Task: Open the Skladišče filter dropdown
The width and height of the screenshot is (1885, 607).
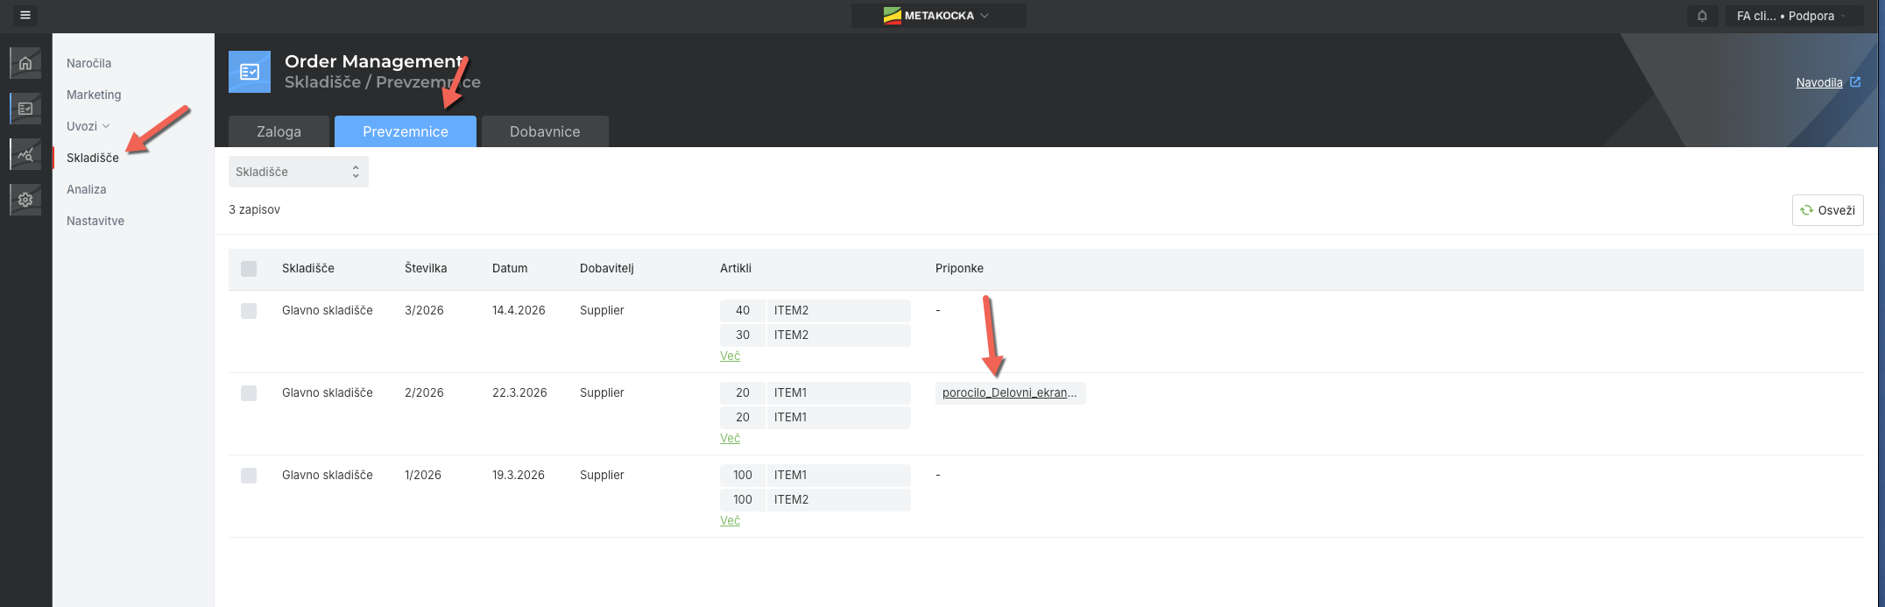Action: click(x=298, y=172)
